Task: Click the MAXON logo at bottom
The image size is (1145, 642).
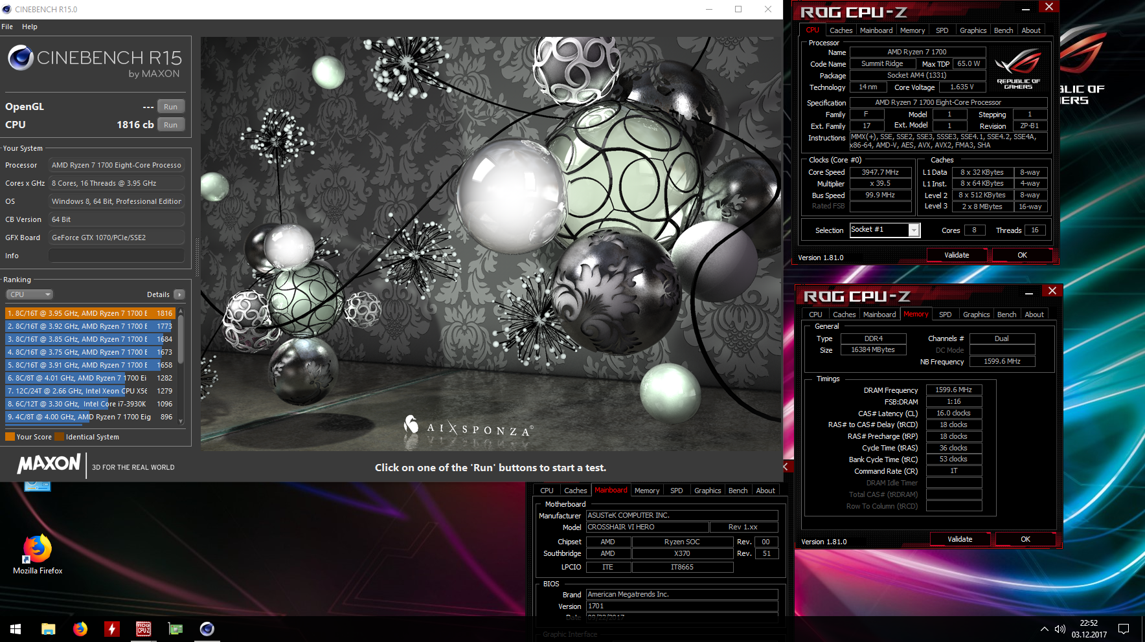Action: (49, 463)
